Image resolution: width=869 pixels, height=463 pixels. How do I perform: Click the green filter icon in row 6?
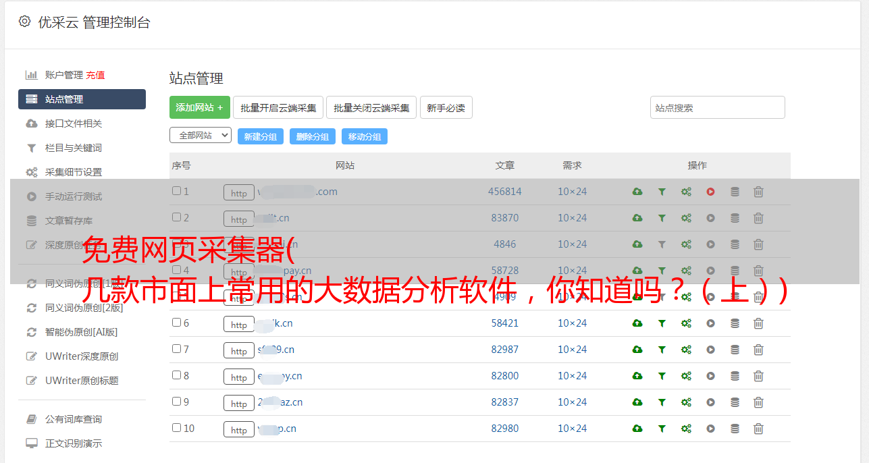662,323
